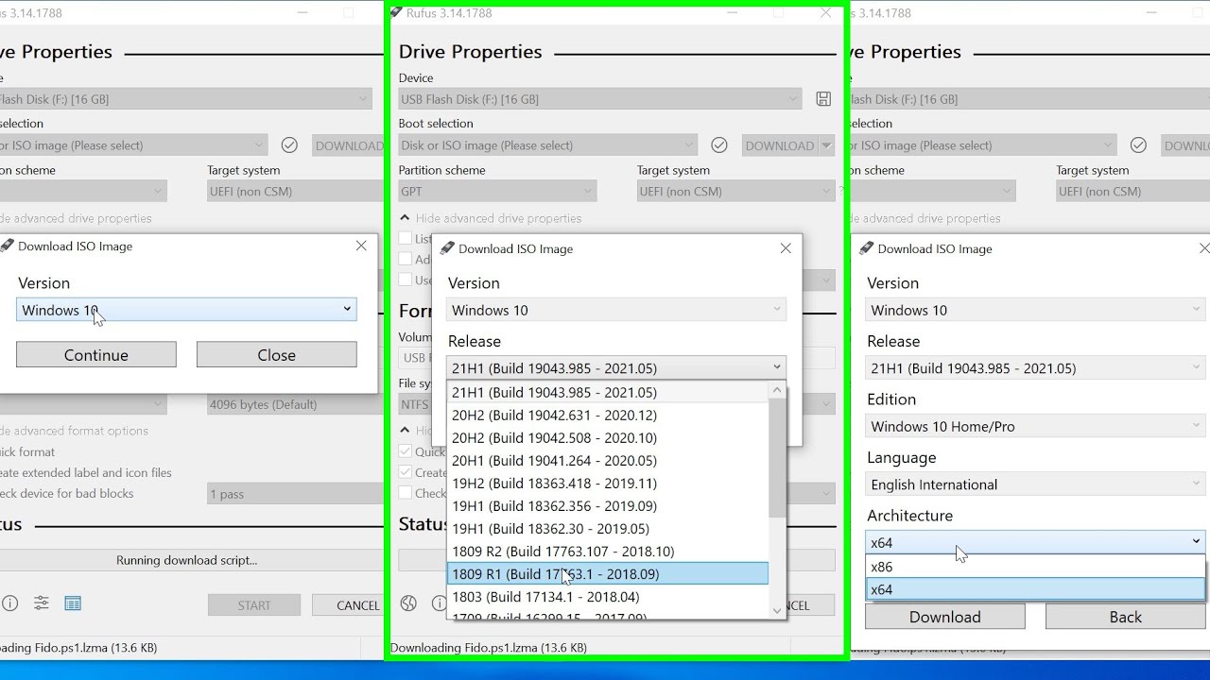Collapse 'Hide advanced drive properties' in middle window
The height and width of the screenshot is (680, 1210).
(491, 218)
